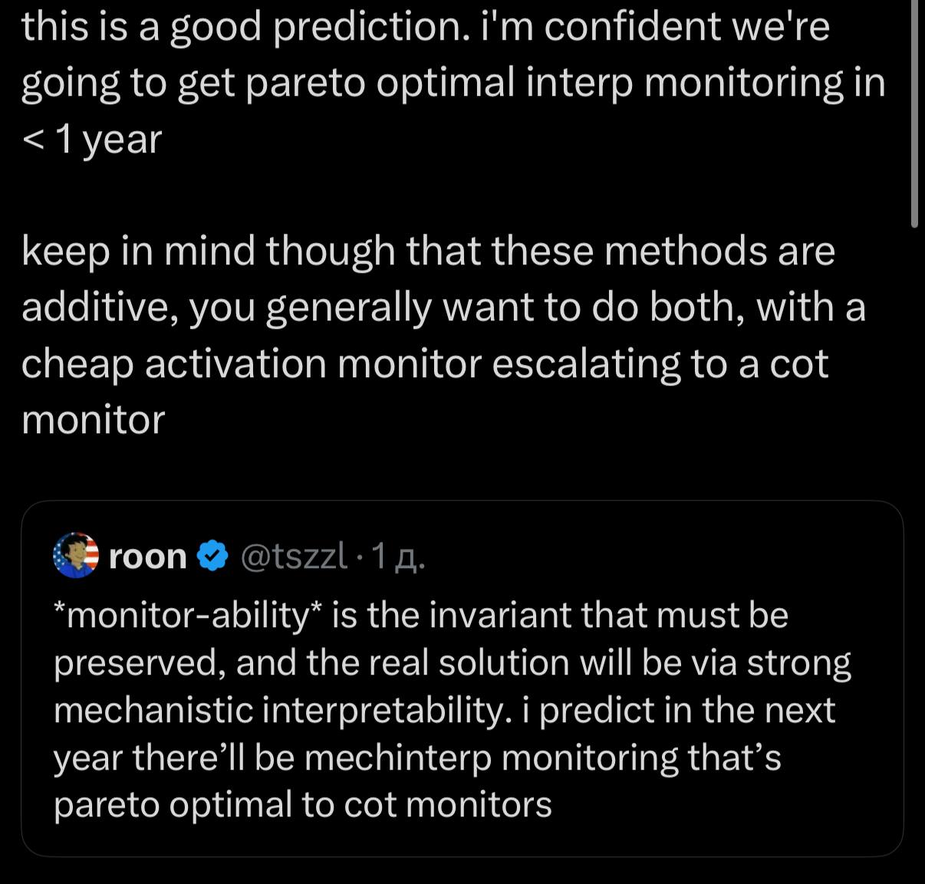Click the text line '< 1 year'
Screen dimensions: 925x884
[92, 140]
